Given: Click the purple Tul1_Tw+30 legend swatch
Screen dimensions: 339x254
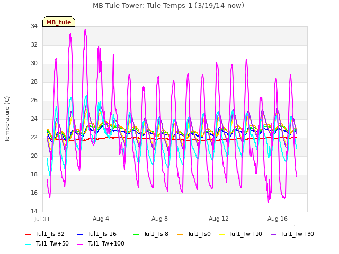Looking at the screenshot, I should coord(274,234).
